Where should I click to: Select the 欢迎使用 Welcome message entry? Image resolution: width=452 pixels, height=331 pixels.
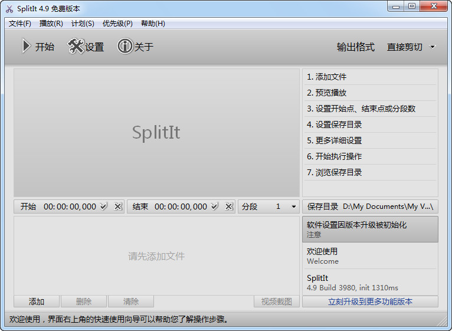pyautogui.click(x=370, y=256)
